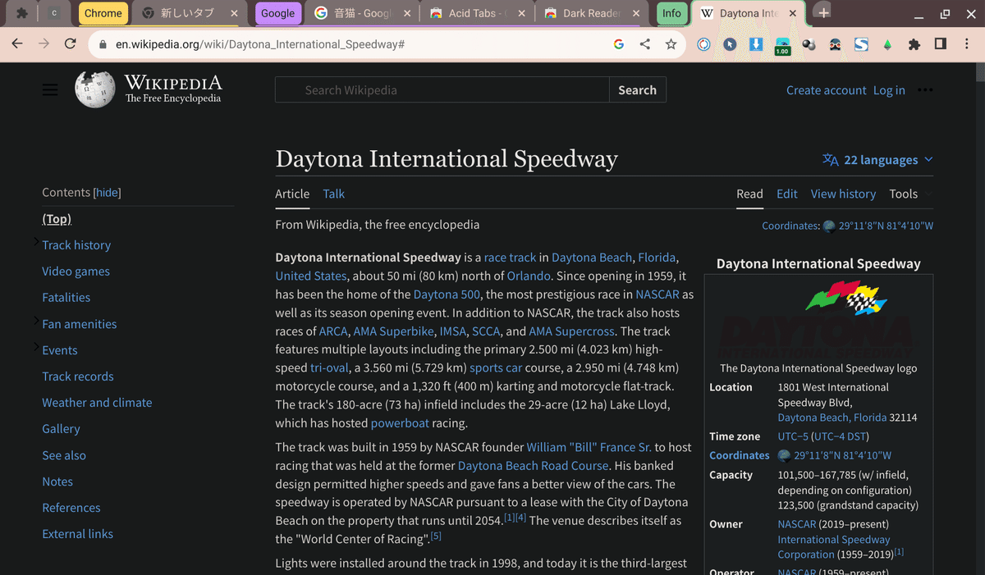Expand the Events section arrow

pyautogui.click(x=36, y=349)
